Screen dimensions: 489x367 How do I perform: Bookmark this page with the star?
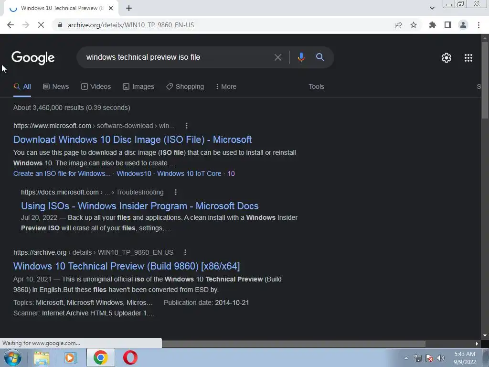pyautogui.click(x=414, y=25)
